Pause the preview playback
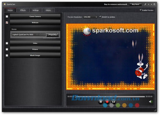The width and height of the screenshot is (160, 115). click(x=101, y=102)
